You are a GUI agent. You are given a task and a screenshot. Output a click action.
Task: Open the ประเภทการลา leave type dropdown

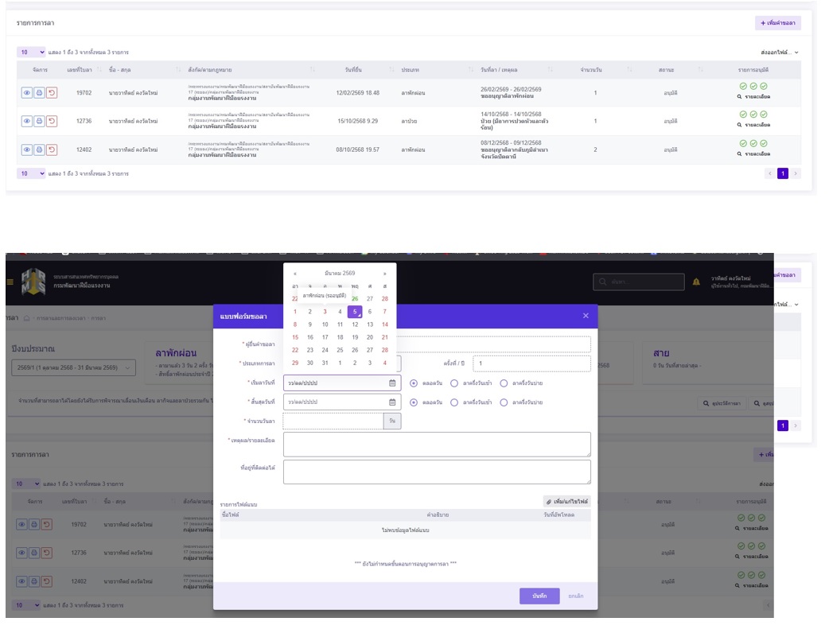pos(342,363)
